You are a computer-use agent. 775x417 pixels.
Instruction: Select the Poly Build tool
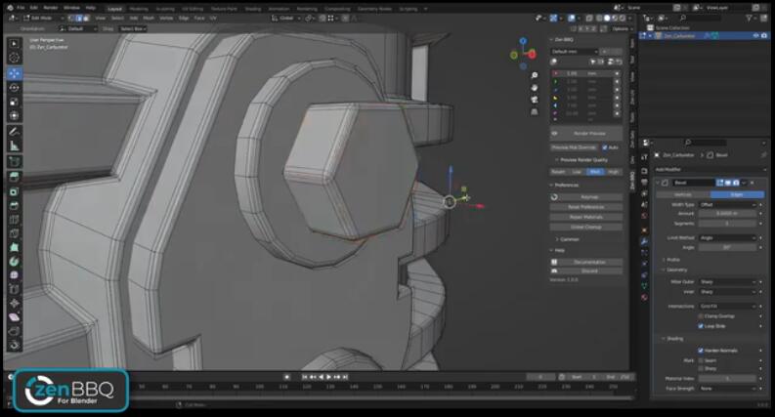point(14,247)
